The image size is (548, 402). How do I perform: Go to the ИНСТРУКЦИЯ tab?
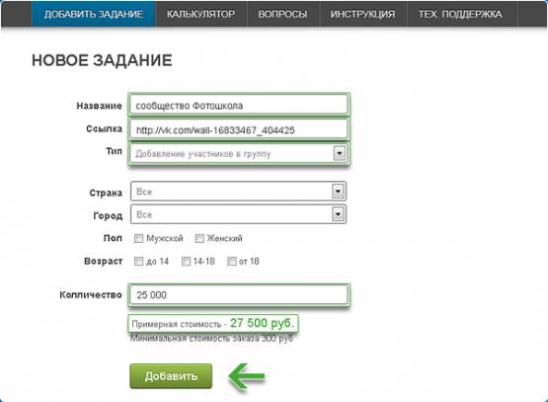(x=362, y=14)
